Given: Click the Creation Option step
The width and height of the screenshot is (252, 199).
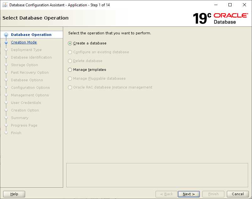Looking at the screenshot, I should (x=25, y=110).
